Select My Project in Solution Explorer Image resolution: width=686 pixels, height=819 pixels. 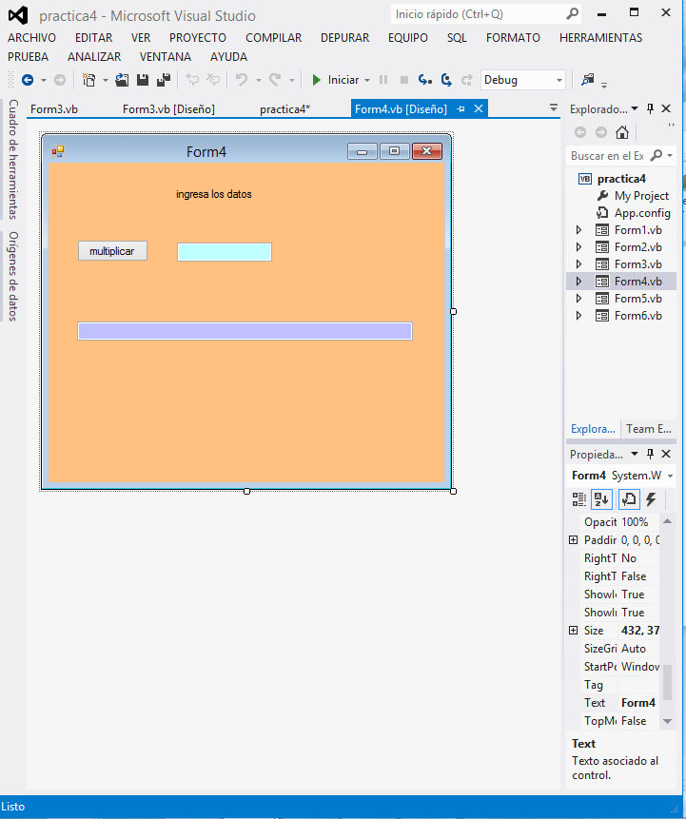(641, 196)
